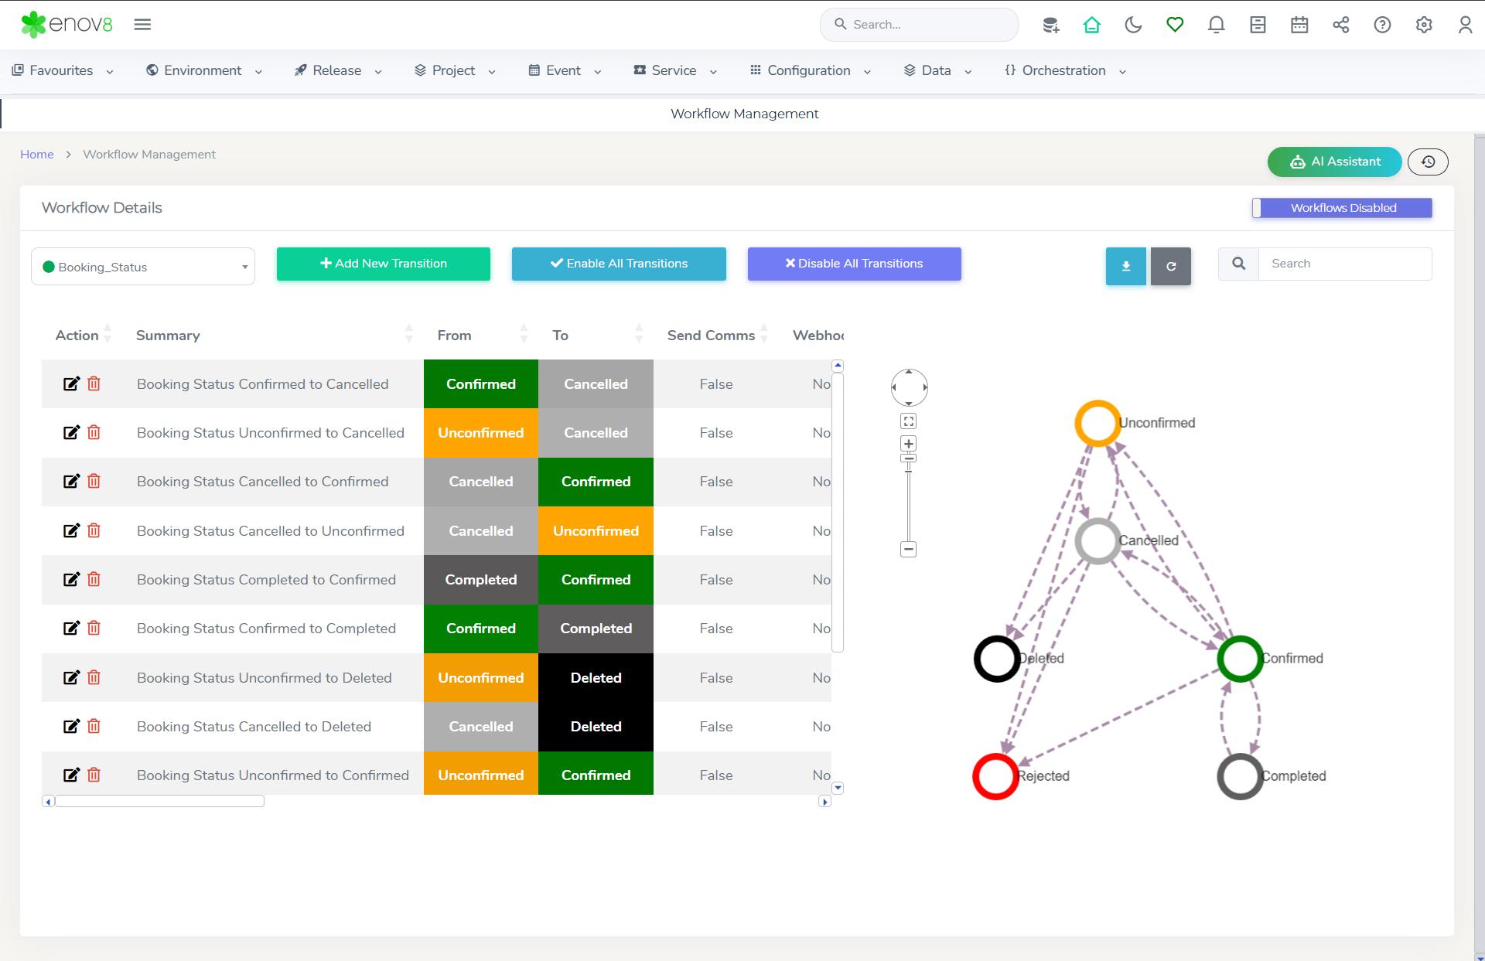Click the diagram zoom slider track
The width and height of the screenshot is (1485, 961).
point(909,503)
